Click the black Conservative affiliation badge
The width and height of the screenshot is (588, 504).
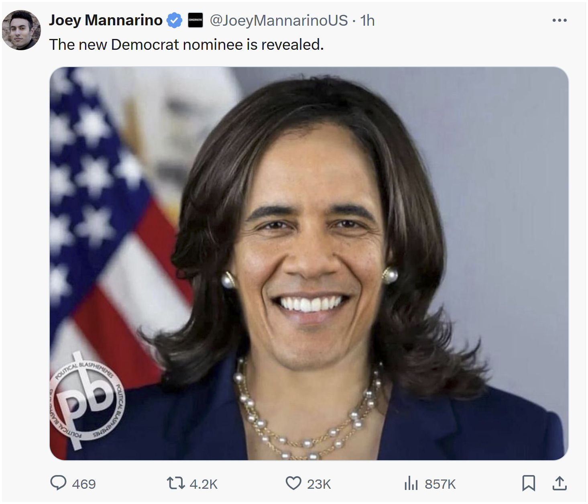click(x=195, y=20)
